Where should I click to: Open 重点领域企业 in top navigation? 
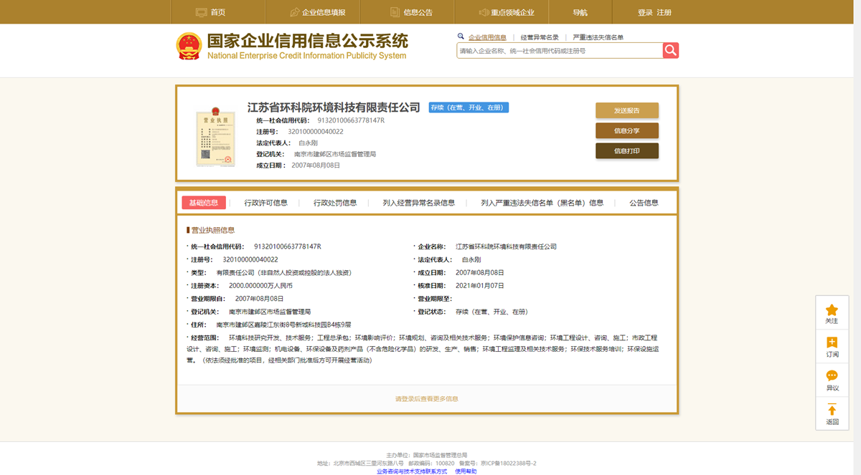(513, 12)
